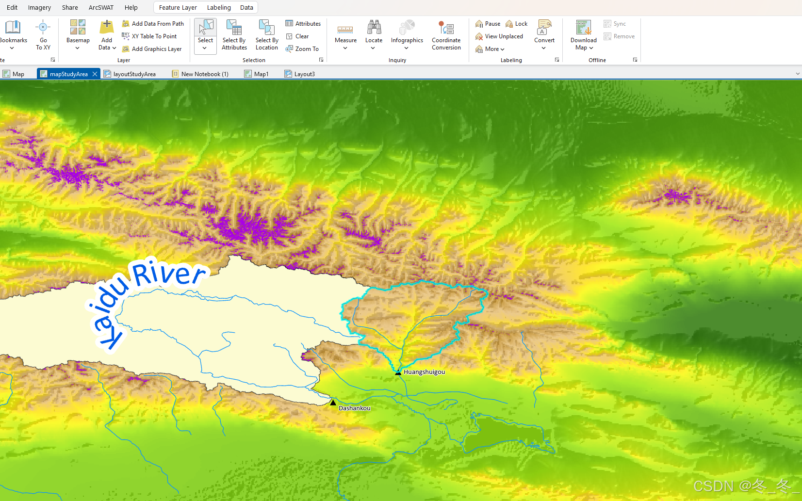Toggle label Lock
Image resolution: width=802 pixels, height=501 pixels.
click(x=516, y=24)
